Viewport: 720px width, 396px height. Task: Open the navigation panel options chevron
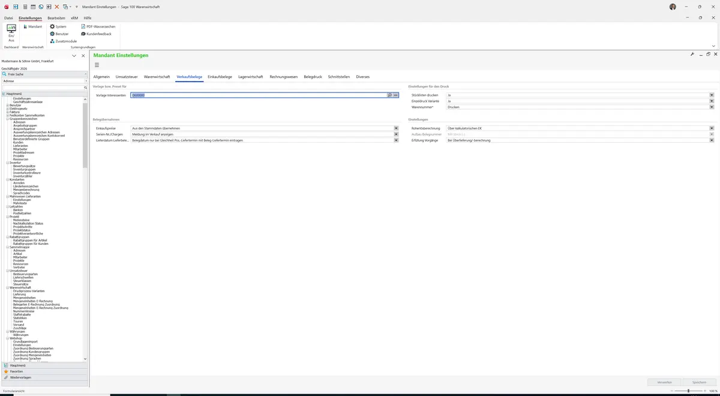(x=74, y=56)
